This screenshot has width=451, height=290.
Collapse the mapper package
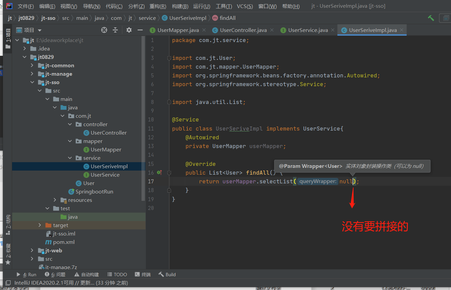point(70,141)
